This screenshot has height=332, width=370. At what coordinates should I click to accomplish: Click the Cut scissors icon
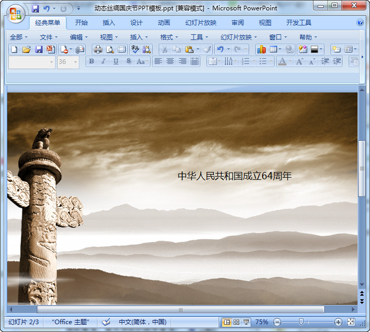[x=165, y=49]
